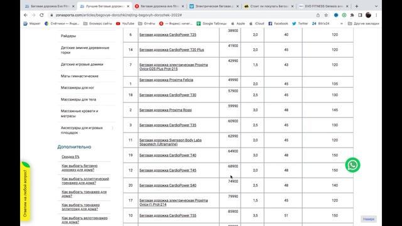Viewport: 402px width, 226px height.
Task: Open the Proxima Ovicx I1 link
Action: click(x=173, y=202)
